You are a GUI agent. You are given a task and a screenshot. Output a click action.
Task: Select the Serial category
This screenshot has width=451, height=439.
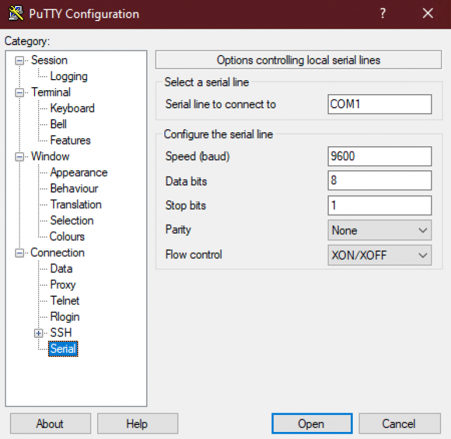(63, 349)
